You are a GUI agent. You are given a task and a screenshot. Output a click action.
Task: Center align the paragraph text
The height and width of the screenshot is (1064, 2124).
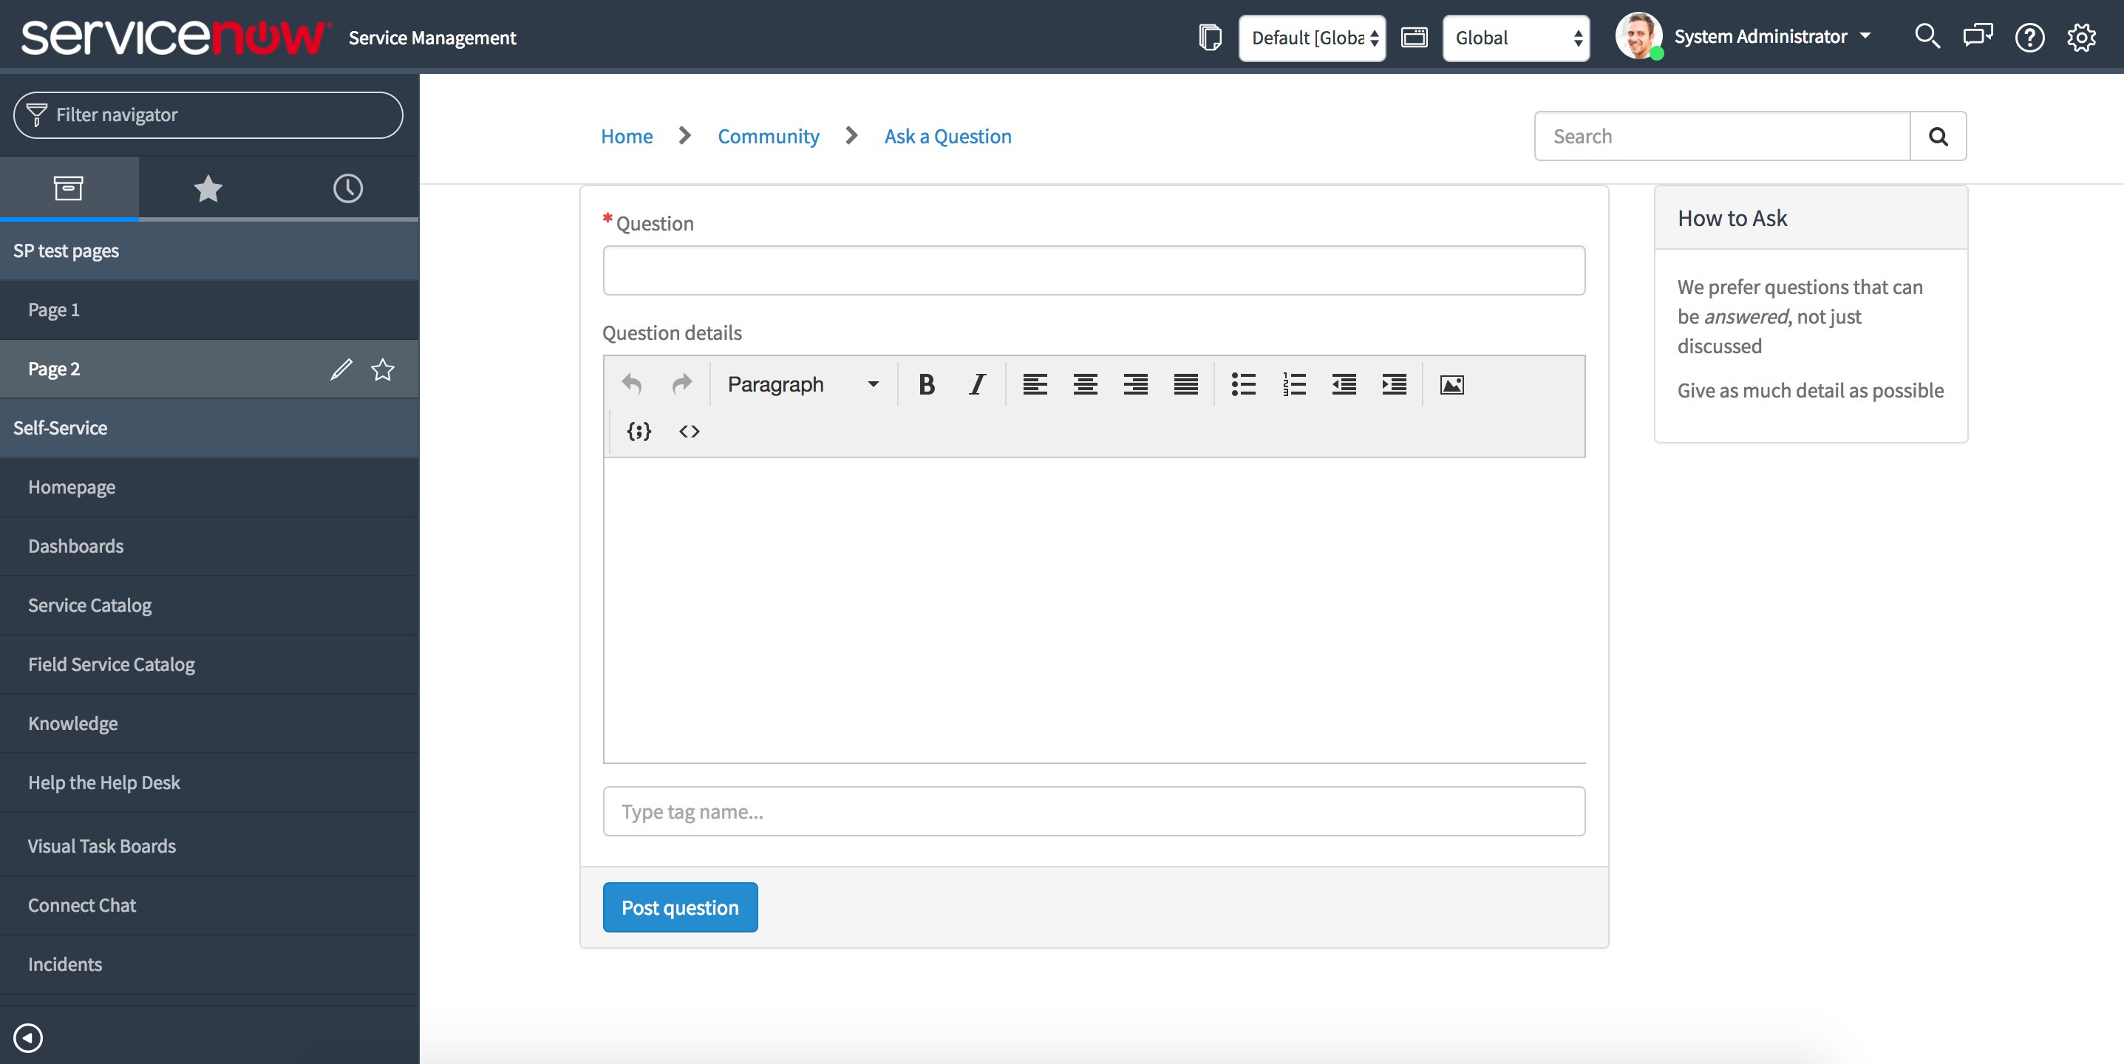pyautogui.click(x=1085, y=384)
